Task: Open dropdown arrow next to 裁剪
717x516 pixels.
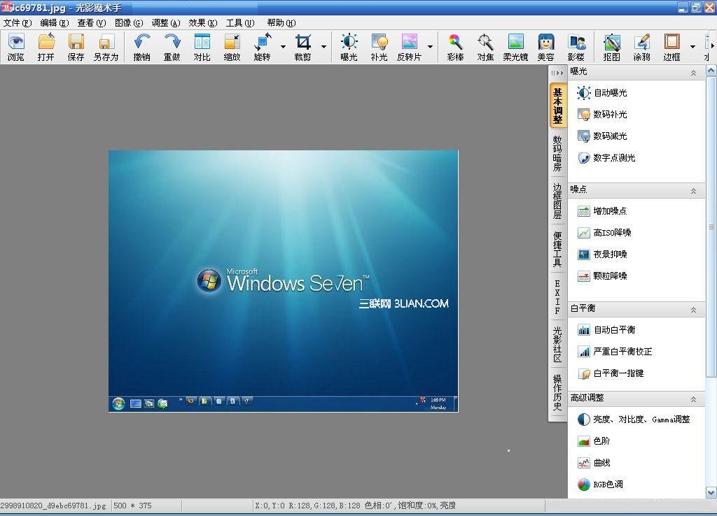Action: 323,47
